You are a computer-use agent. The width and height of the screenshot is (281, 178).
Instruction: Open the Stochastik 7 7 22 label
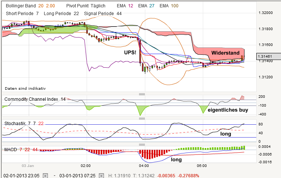[x=23, y=123]
